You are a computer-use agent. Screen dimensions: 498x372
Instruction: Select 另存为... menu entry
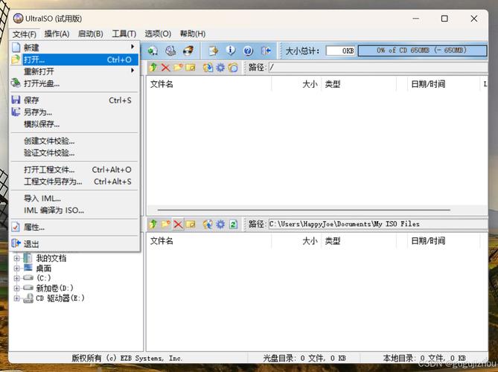coord(74,112)
